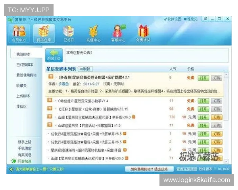Click 打开 for O乖蛙蛙O 采集小助手
Screen dimensions: 238x190
point(203,101)
